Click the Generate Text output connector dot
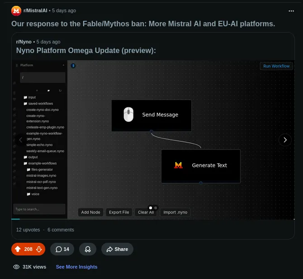 pyautogui.click(x=201, y=183)
